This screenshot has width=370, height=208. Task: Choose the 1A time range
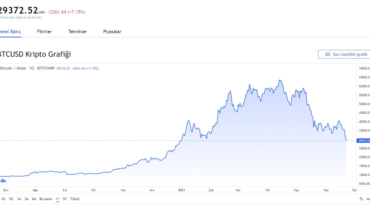pos(19,199)
